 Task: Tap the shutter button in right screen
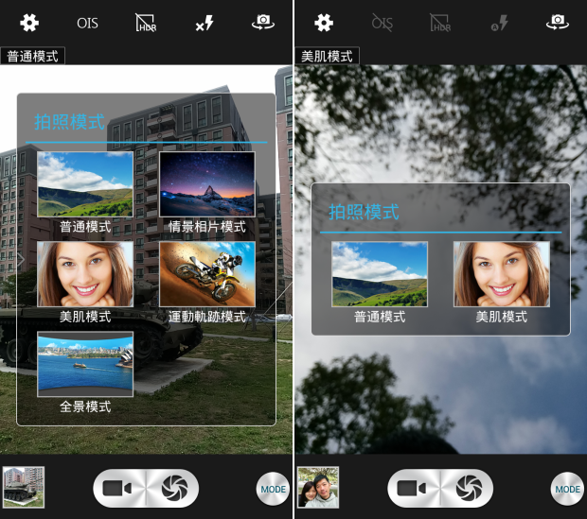[x=468, y=489]
